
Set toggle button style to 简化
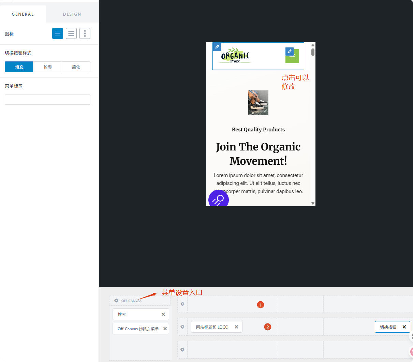coord(76,67)
